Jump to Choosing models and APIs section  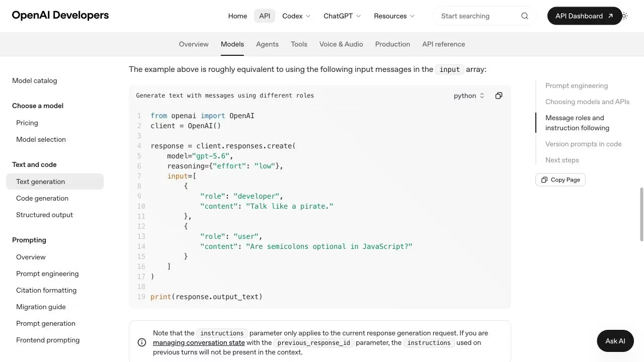pyautogui.click(x=587, y=102)
